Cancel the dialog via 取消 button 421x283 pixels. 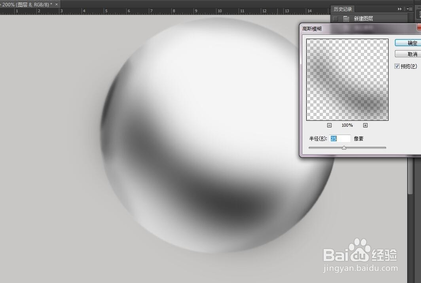coord(408,54)
